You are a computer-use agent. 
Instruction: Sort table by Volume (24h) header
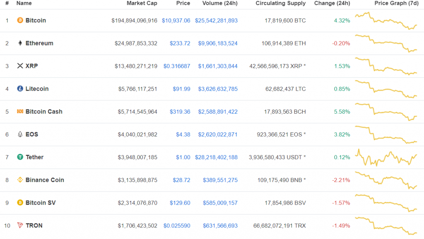point(220,3)
